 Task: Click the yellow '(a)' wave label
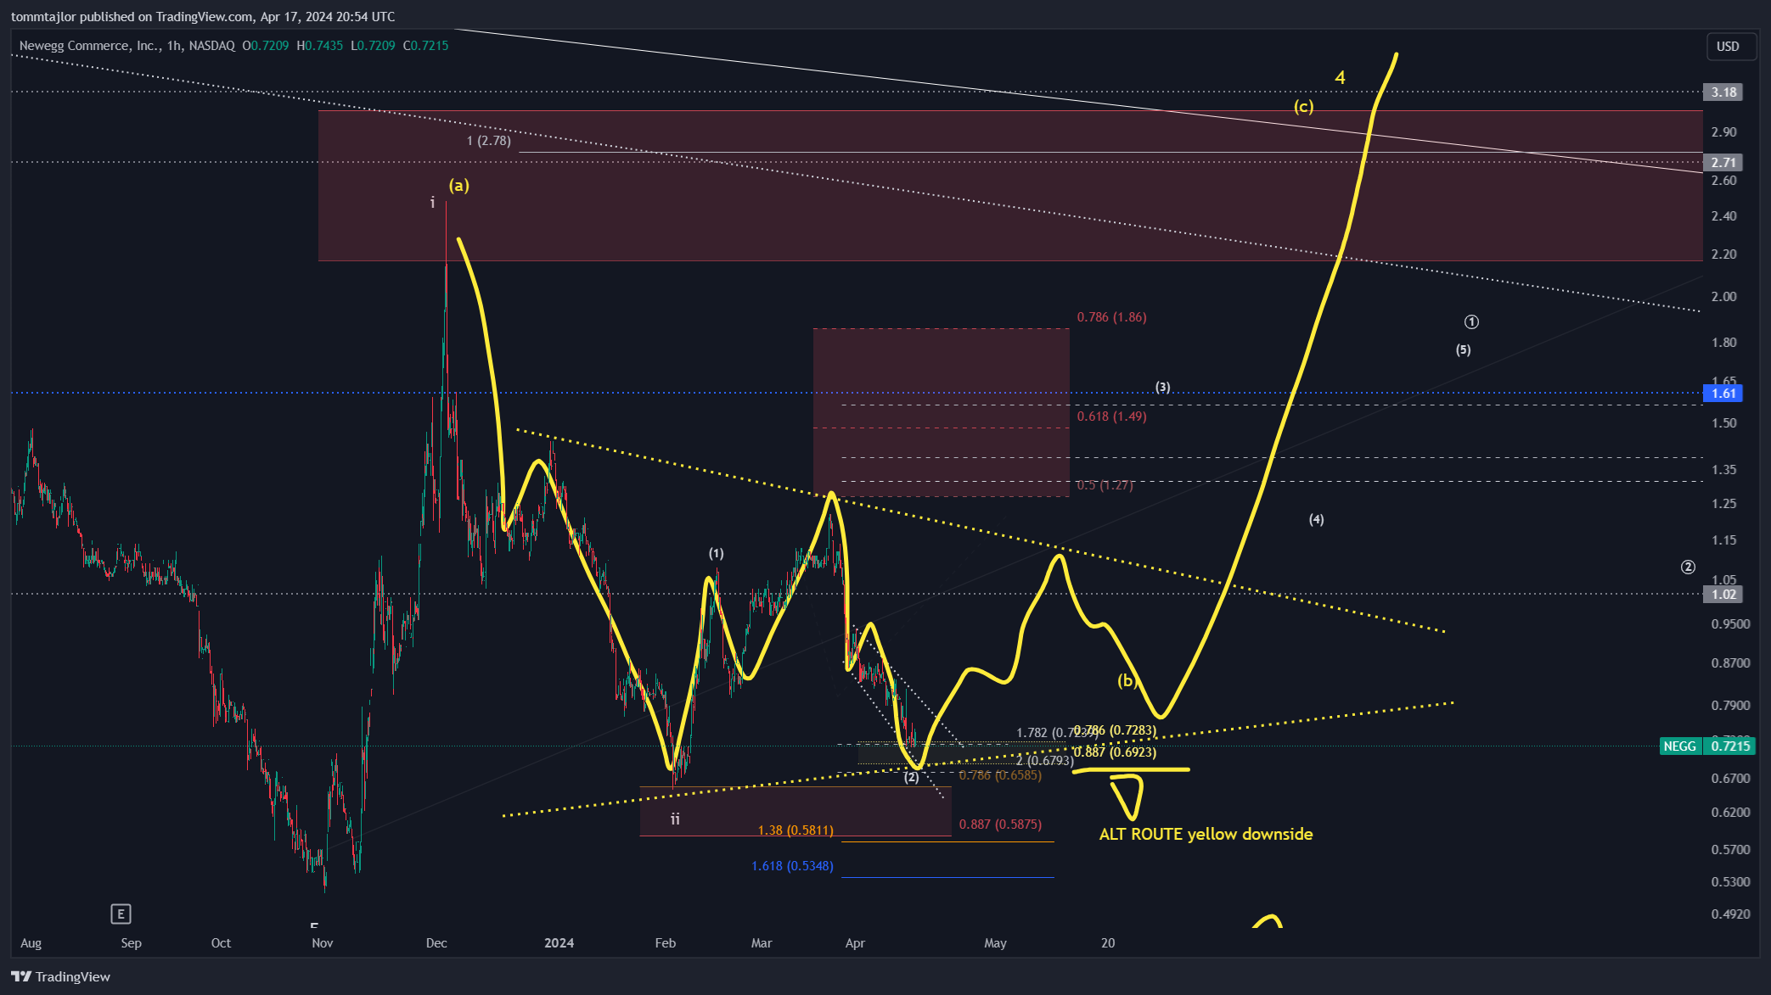point(459,185)
